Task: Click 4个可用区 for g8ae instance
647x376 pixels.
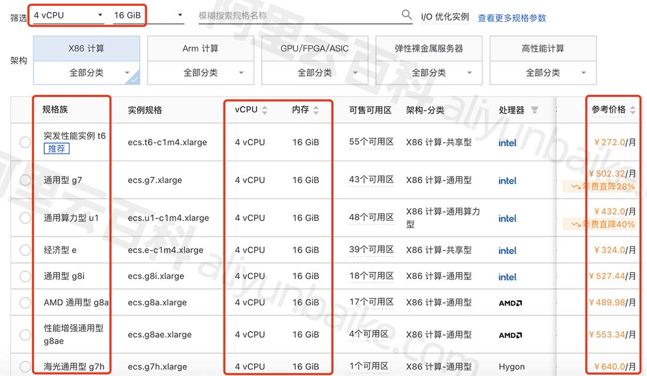Action: (x=368, y=334)
